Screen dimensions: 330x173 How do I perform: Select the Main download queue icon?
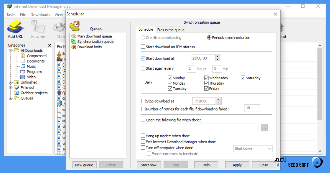[x=74, y=36]
